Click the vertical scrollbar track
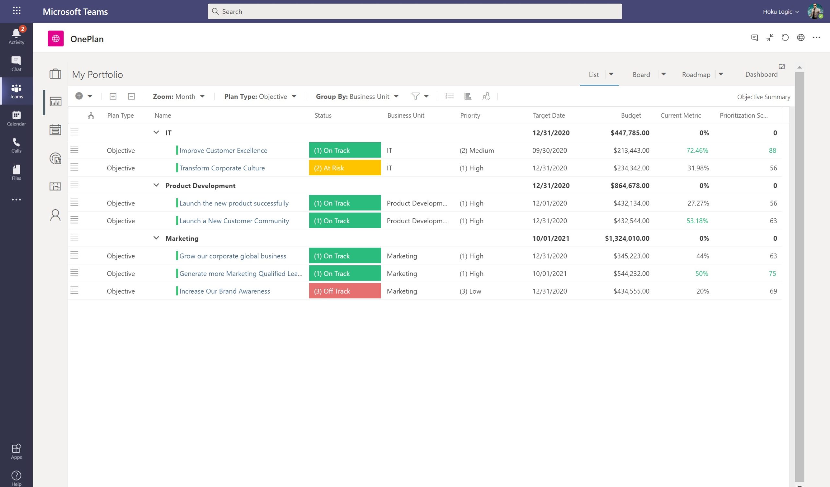Viewport: 830px width, 487px height. pyautogui.click(x=800, y=276)
